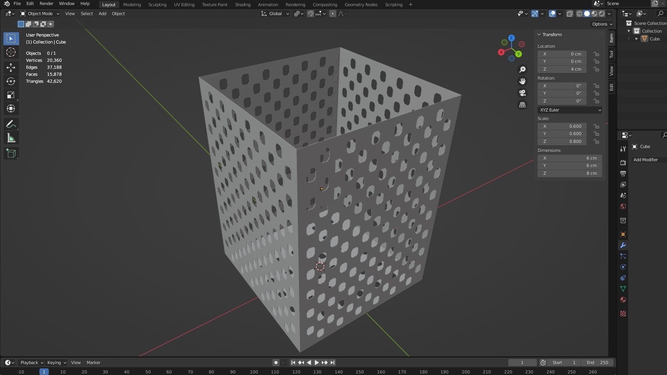
Task: Enable wireframe viewport shading
Action: pyautogui.click(x=579, y=14)
